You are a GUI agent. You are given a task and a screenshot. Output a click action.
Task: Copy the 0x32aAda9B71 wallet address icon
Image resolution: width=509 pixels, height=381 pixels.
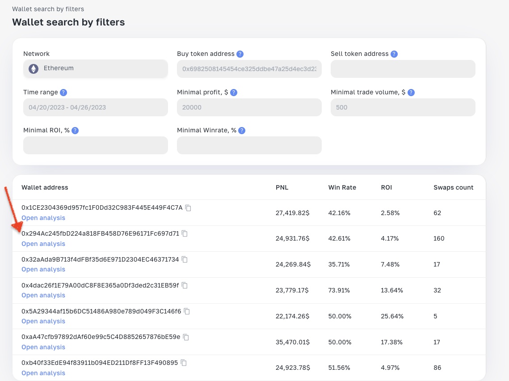pos(185,259)
